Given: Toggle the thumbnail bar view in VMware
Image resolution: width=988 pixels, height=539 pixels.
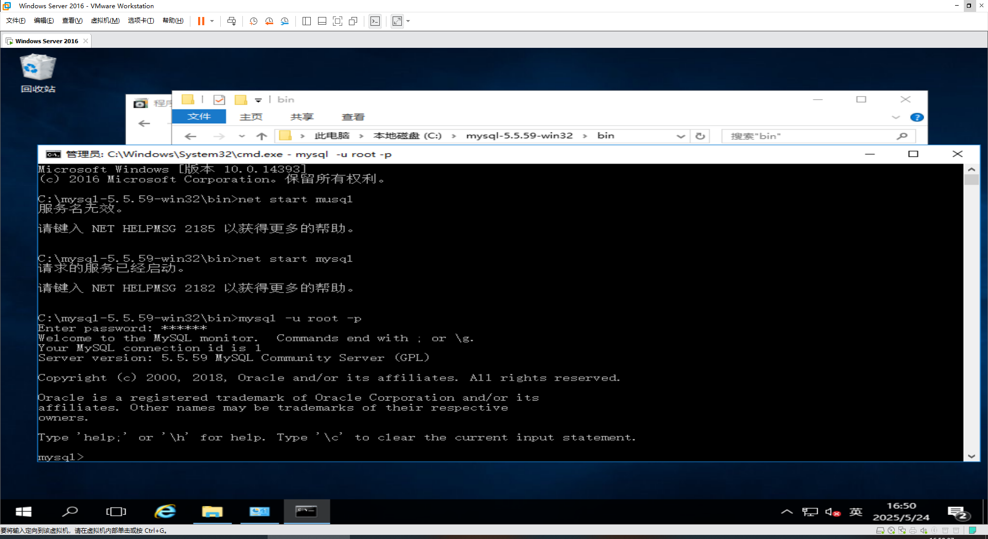Looking at the screenshot, I should point(322,21).
